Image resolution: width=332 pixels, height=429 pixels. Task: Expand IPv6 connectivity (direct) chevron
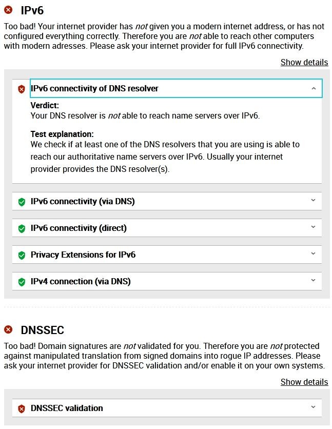[x=313, y=227]
